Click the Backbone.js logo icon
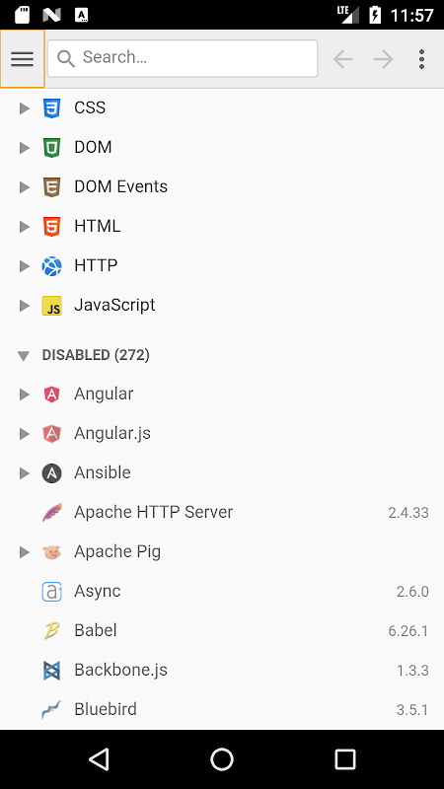The width and height of the screenshot is (444, 789). pos(51,671)
